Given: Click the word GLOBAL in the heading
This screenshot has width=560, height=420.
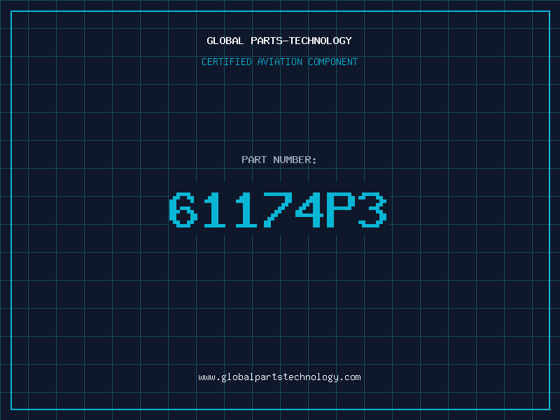Looking at the screenshot, I should point(225,41).
